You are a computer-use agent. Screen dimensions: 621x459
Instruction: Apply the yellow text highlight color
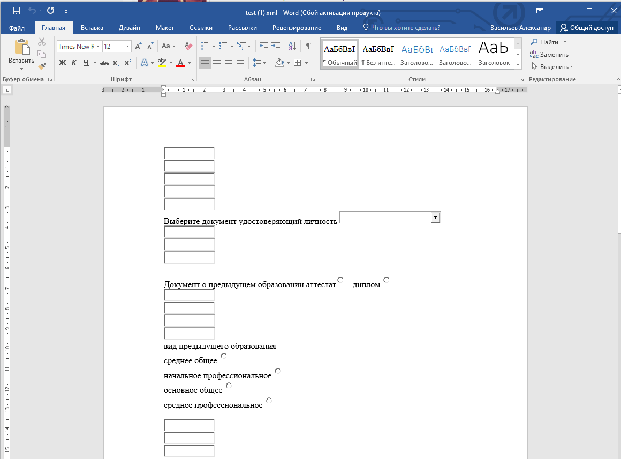[x=162, y=63]
